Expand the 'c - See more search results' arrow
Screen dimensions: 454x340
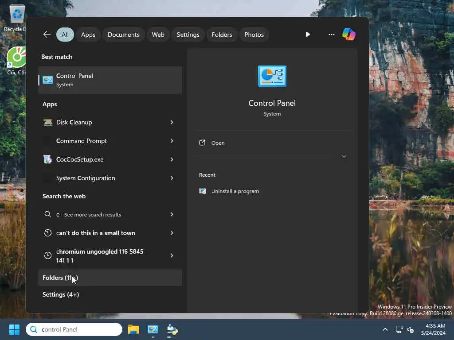pyautogui.click(x=172, y=214)
